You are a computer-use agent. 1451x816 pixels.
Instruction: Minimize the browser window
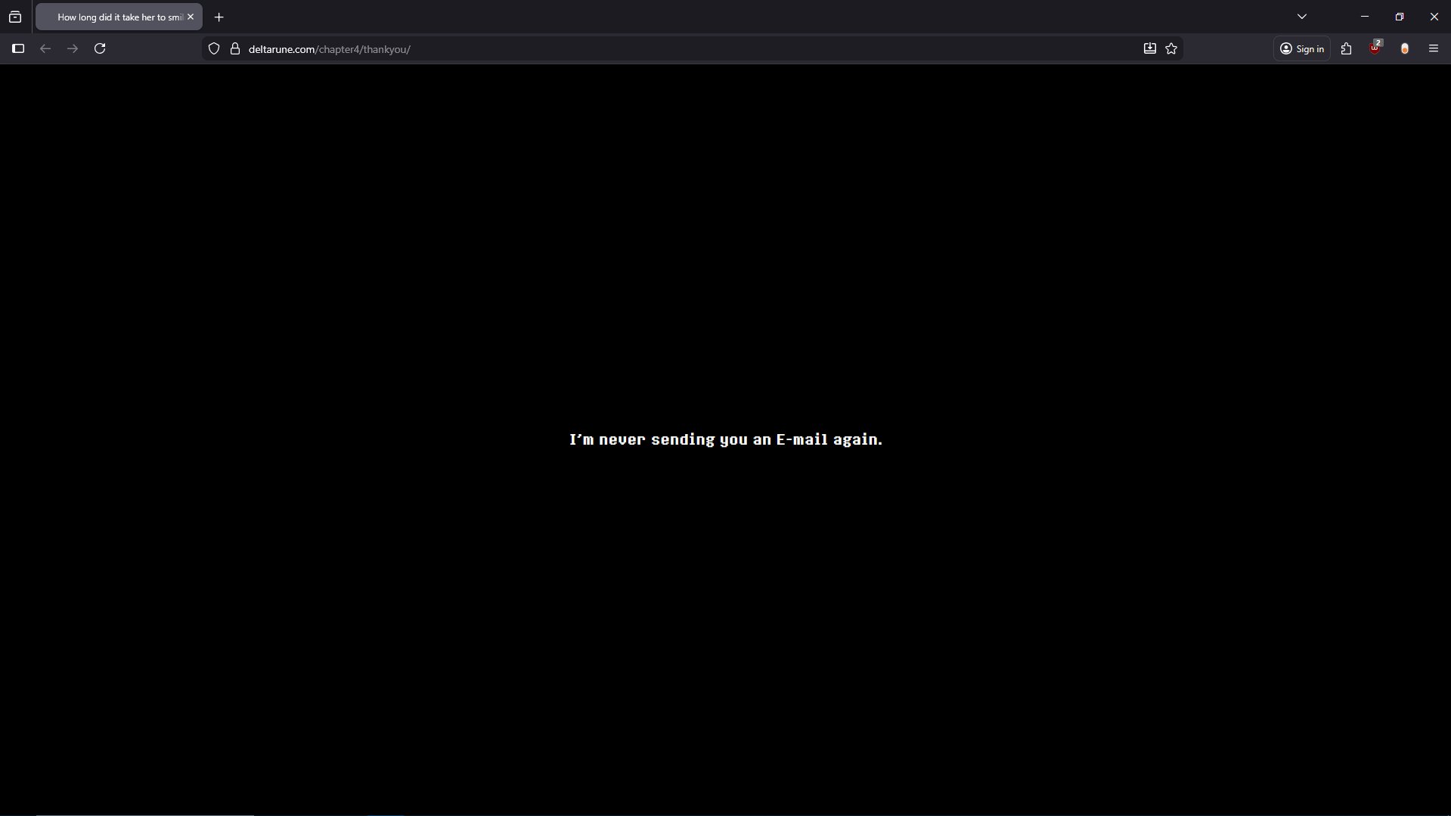tap(1365, 17)
